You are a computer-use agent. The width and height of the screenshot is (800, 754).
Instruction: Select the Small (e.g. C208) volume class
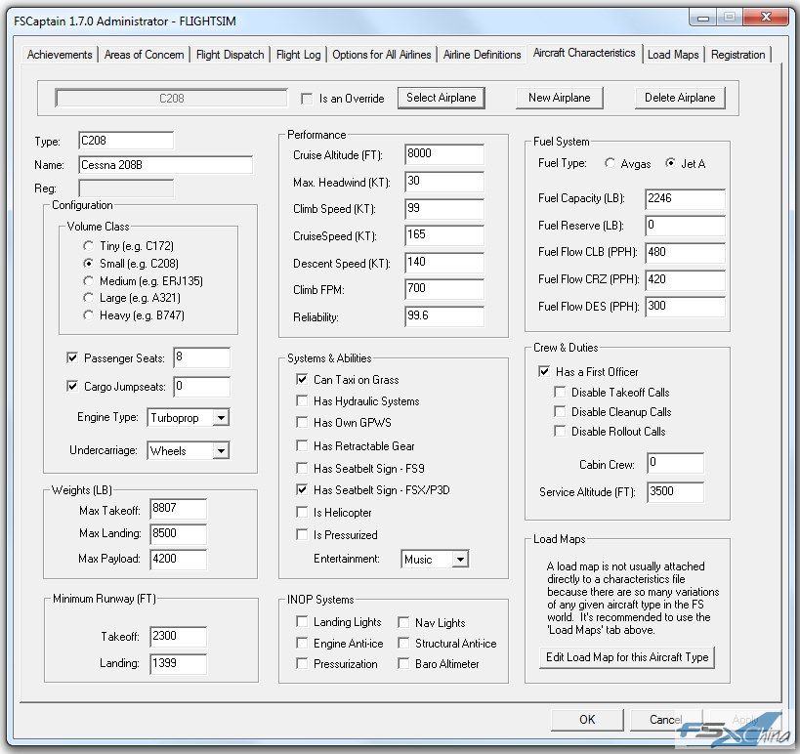click(x=88, y=264)
